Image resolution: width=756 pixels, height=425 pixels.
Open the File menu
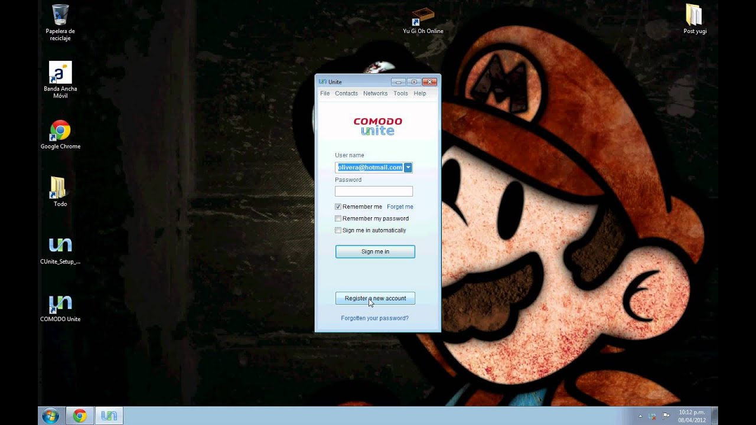pos(325,93)
